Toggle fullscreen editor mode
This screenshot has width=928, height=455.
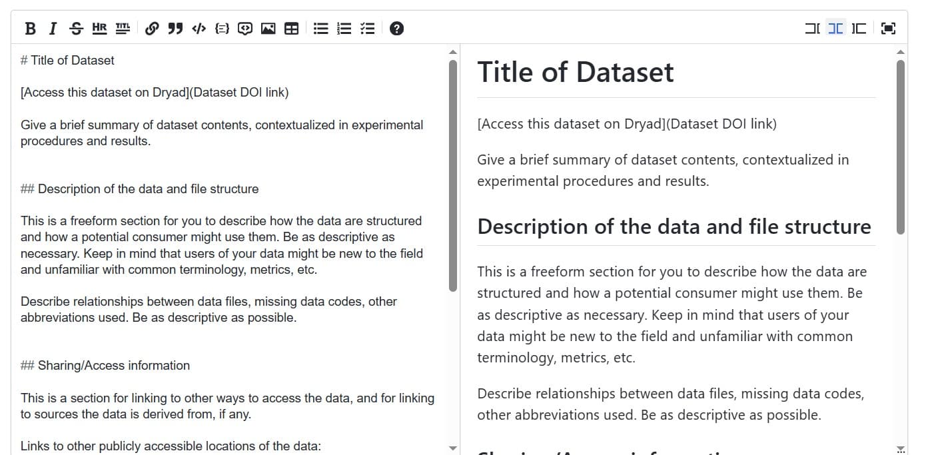coord(888,28)
